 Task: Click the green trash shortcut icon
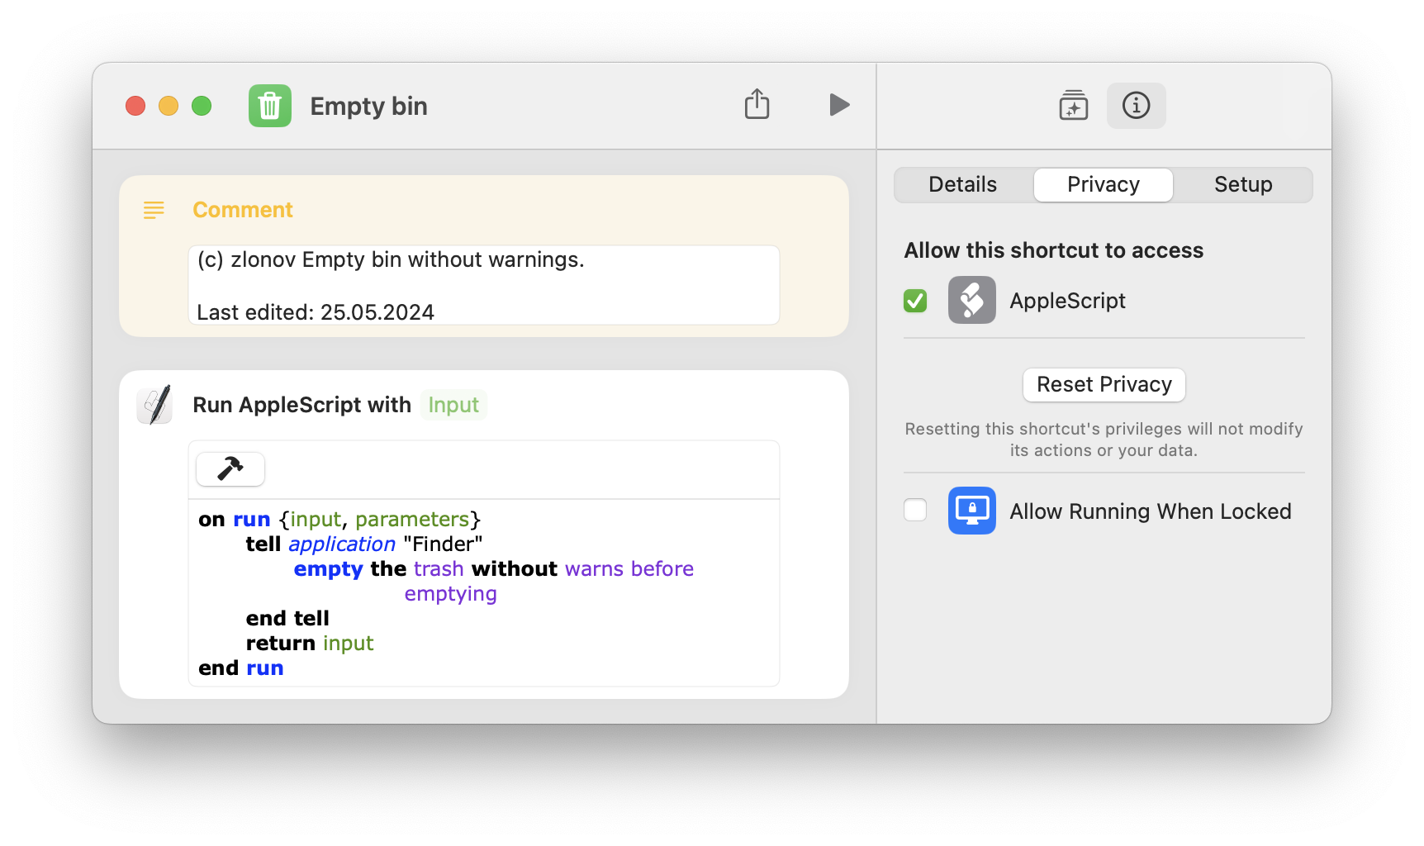point(270,106)
